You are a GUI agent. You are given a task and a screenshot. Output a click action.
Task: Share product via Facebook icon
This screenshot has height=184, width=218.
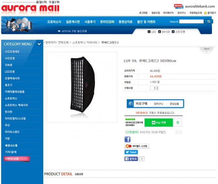pyautogui.click(x=127, y=139)
